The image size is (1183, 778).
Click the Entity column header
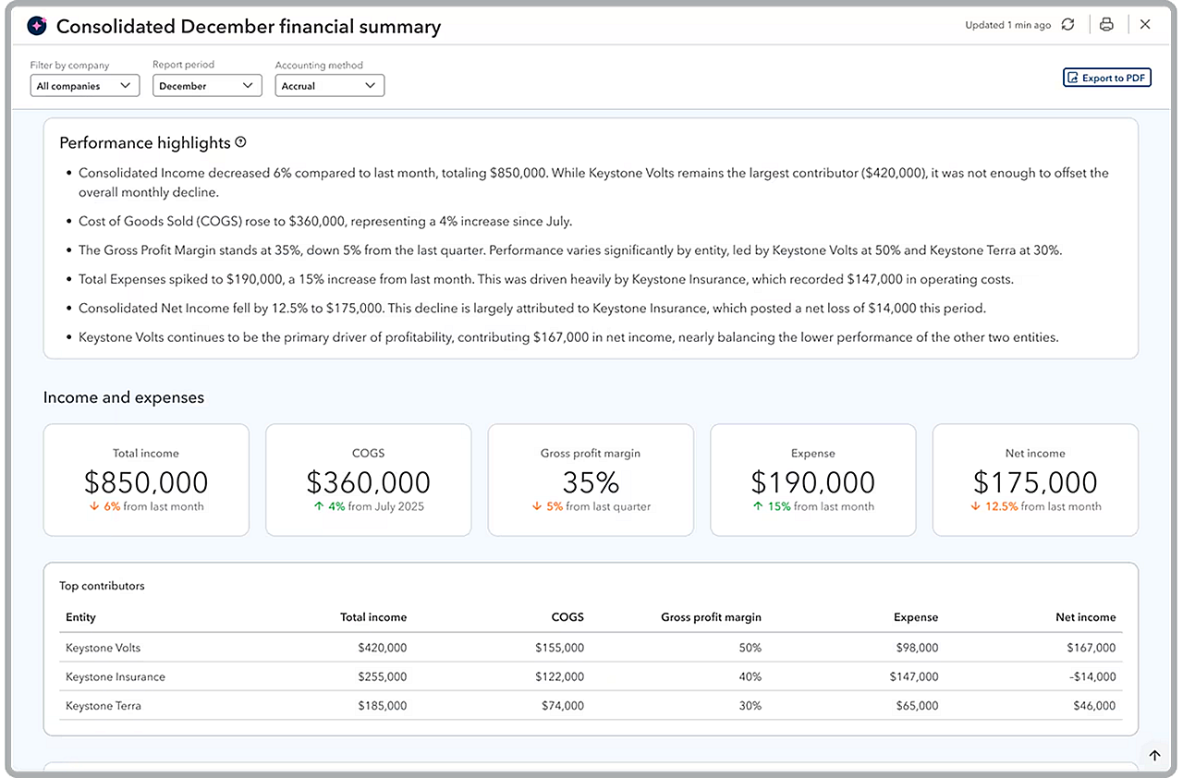[80, 617]
